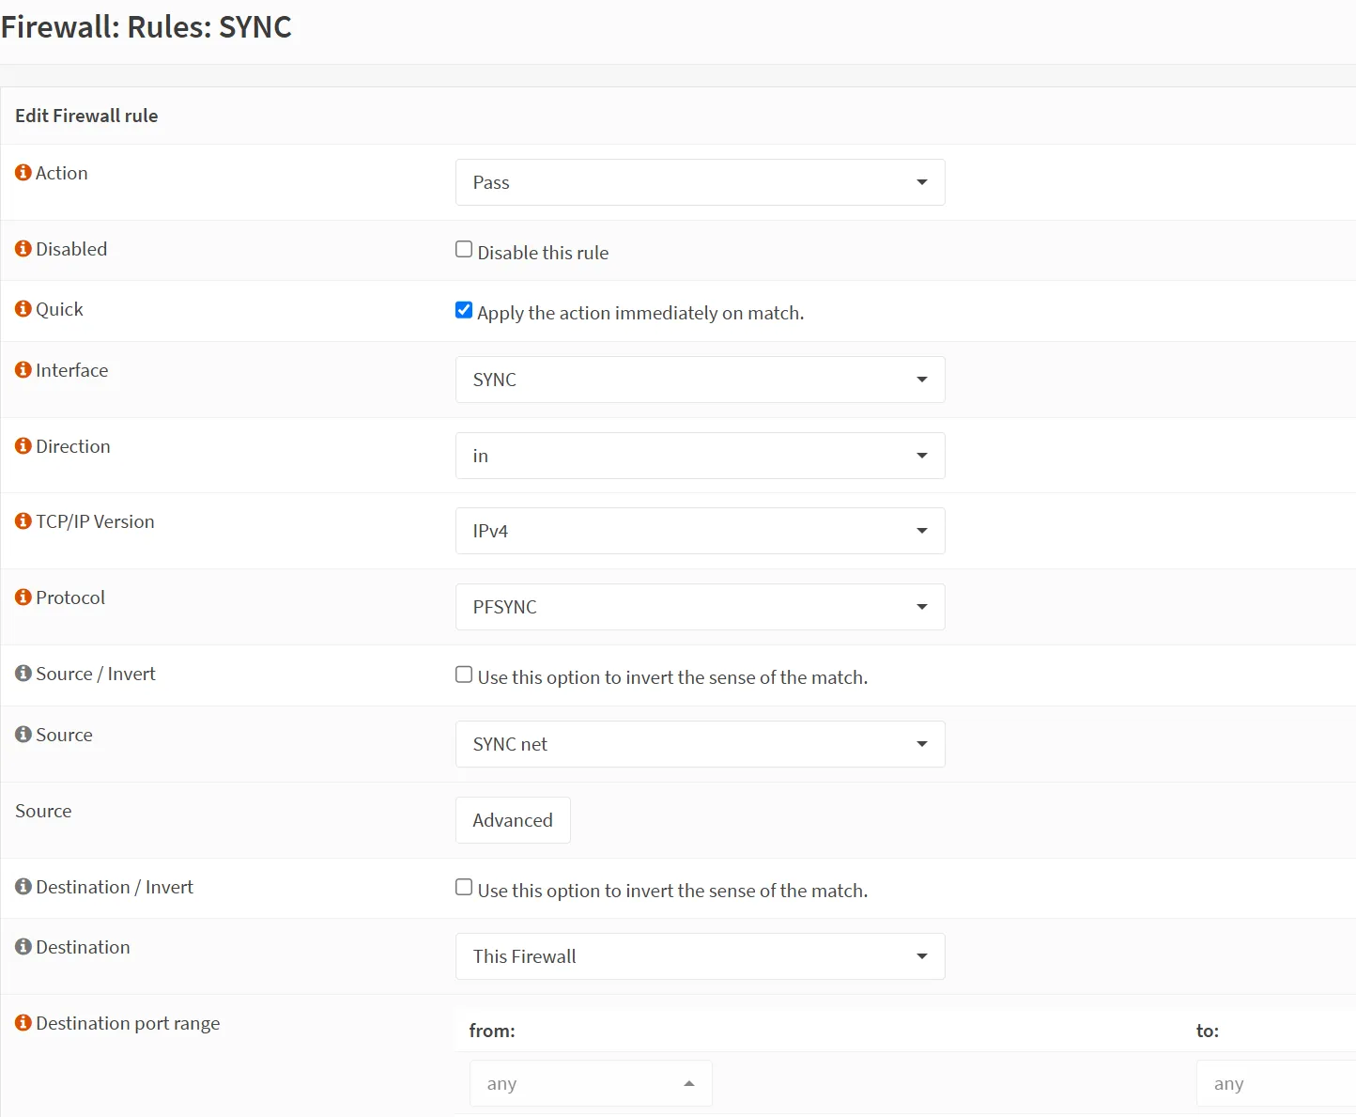The height and width of the screenshot is (1117, 1356).
Task: Open the port range from dropdown
Action: pyautogui.click(x=591, y=1083)
